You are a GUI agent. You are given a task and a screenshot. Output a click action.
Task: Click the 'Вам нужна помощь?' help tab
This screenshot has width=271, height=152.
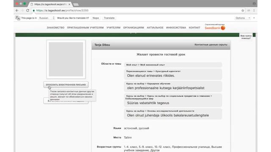pos(246,37)
